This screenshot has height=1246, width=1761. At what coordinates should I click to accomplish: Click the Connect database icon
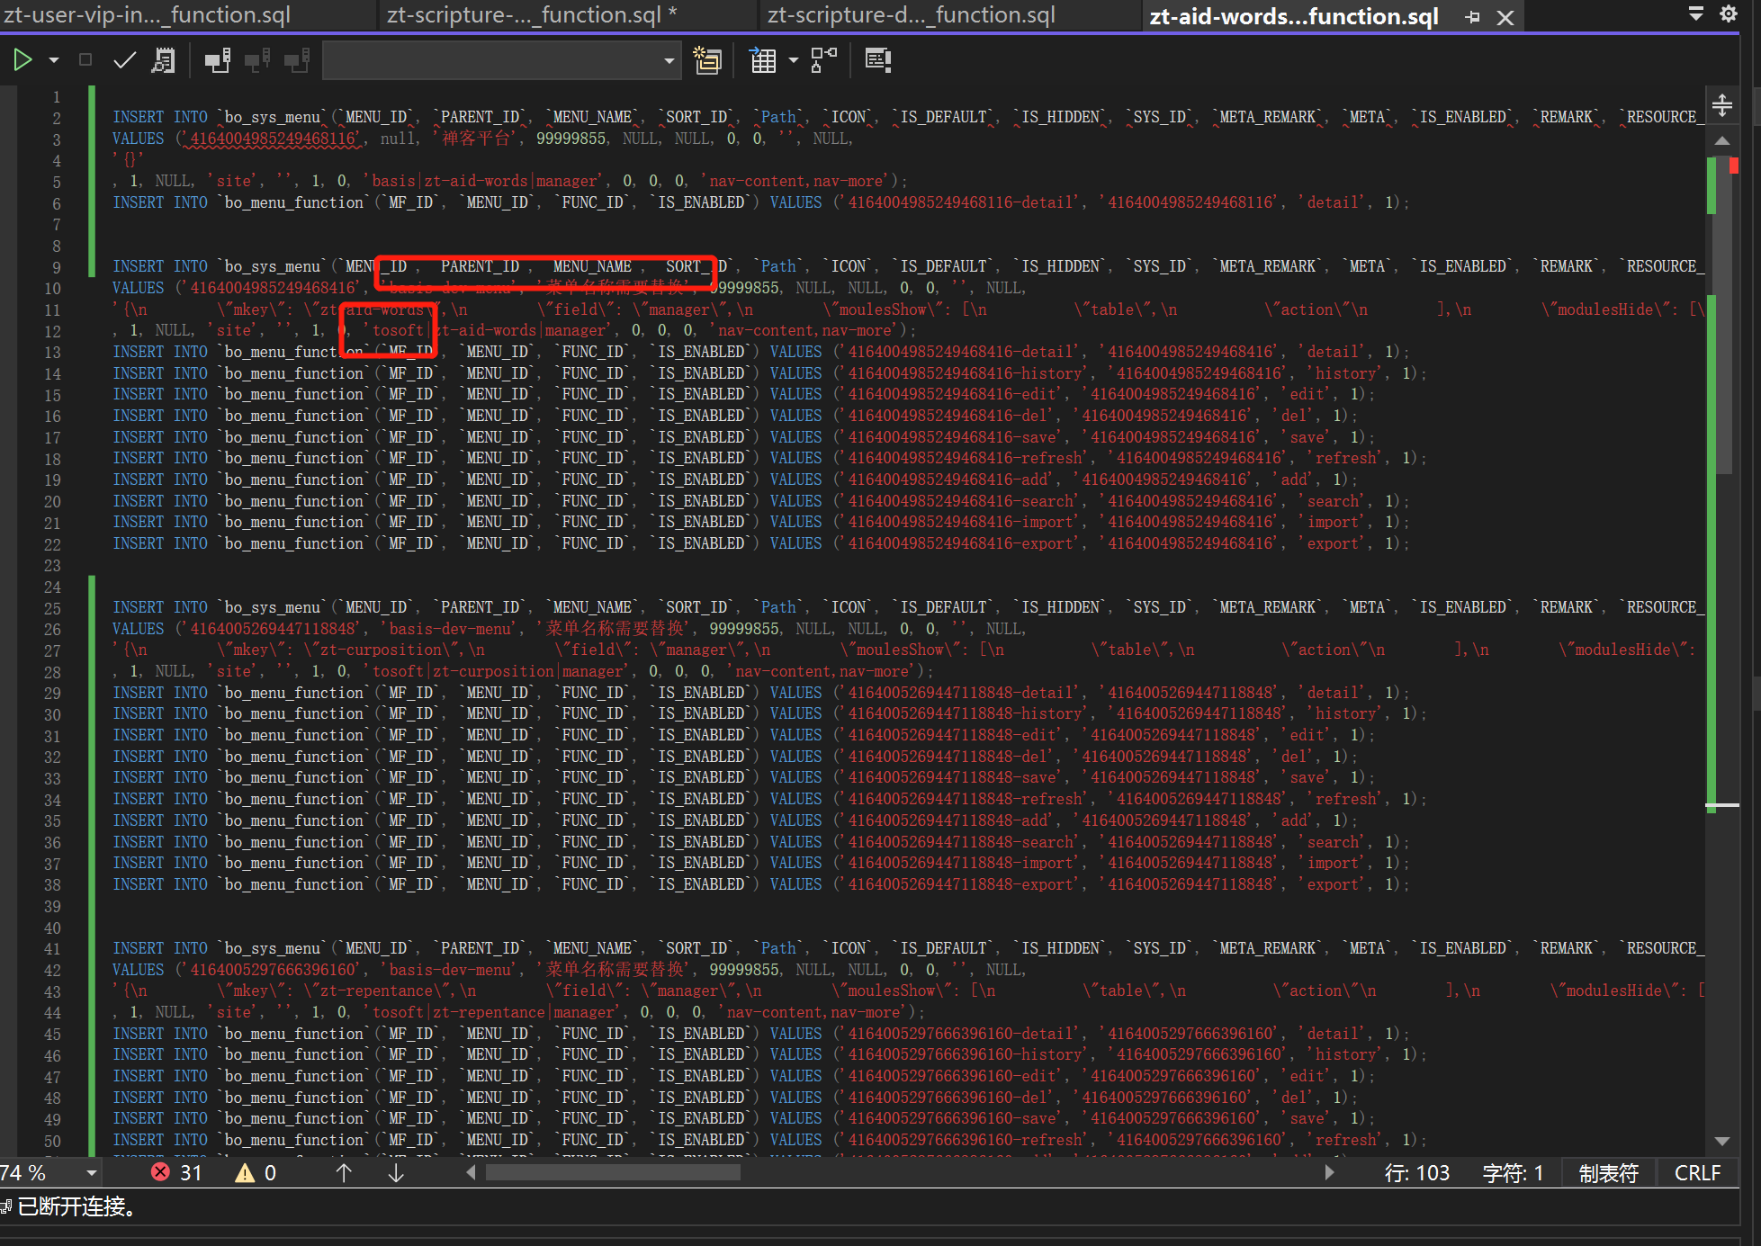pos(217,60)
